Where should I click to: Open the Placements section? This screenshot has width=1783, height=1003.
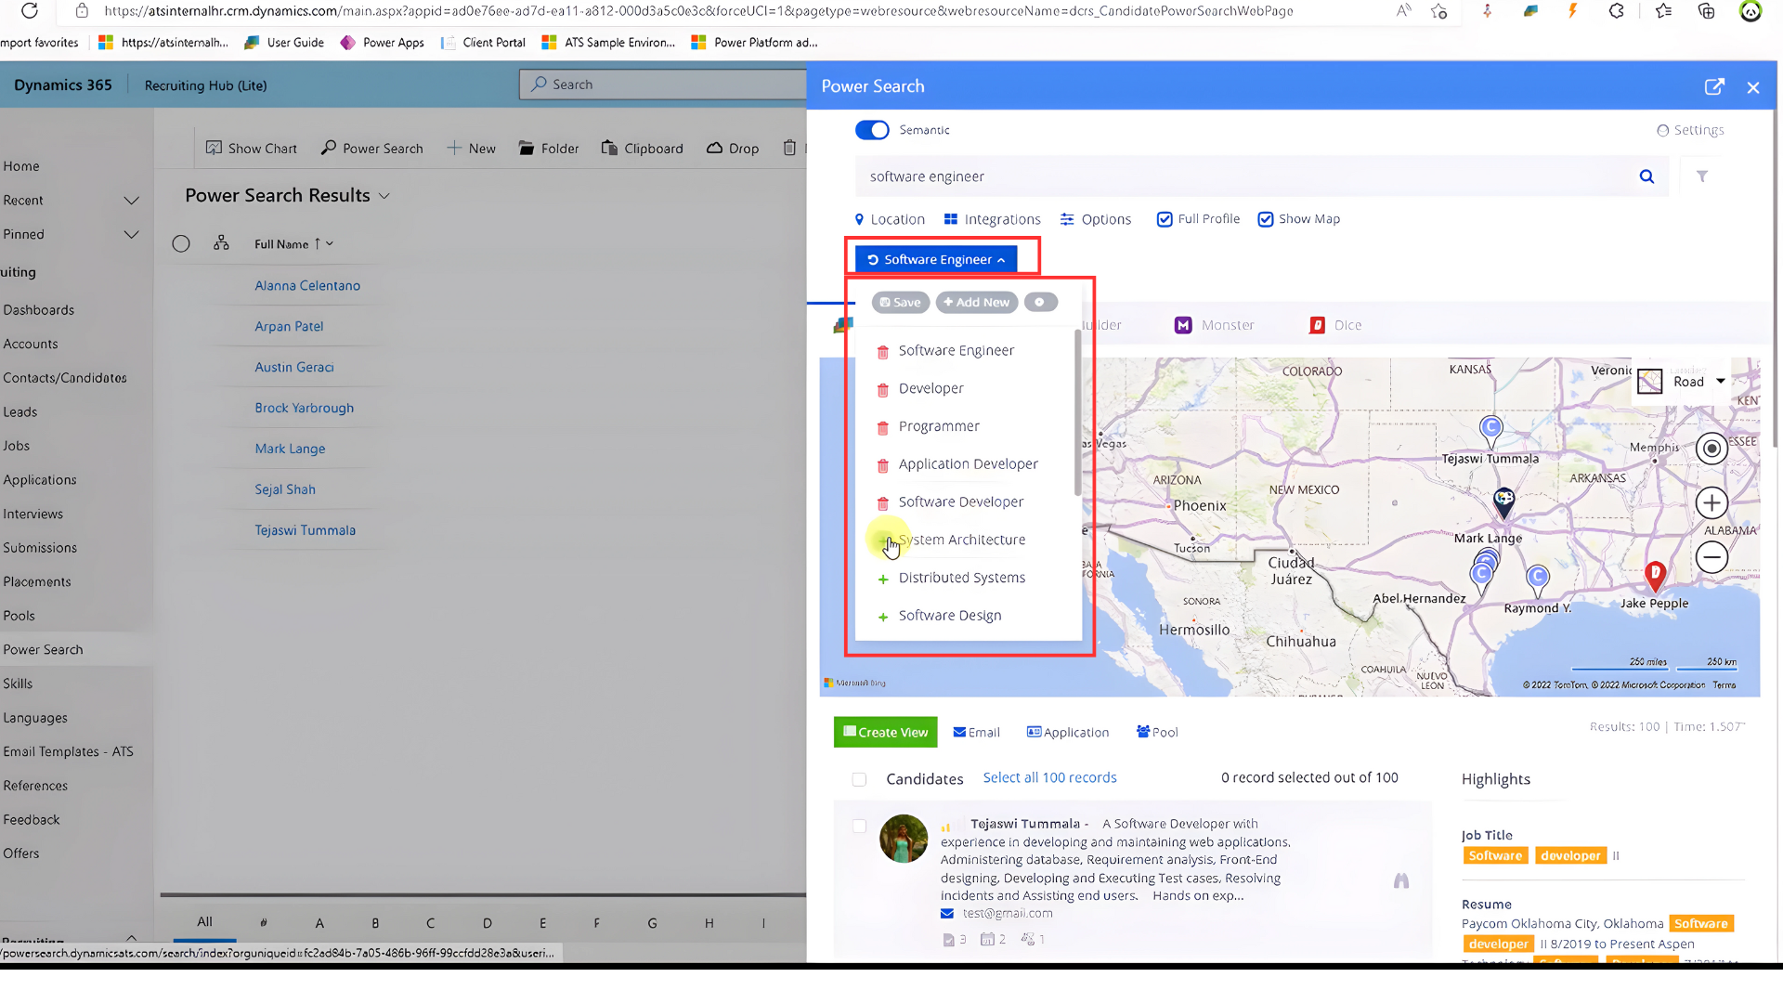36,582
